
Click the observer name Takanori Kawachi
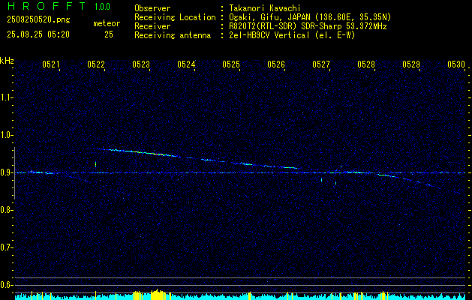pyautogui.click(x=265, y=8)
